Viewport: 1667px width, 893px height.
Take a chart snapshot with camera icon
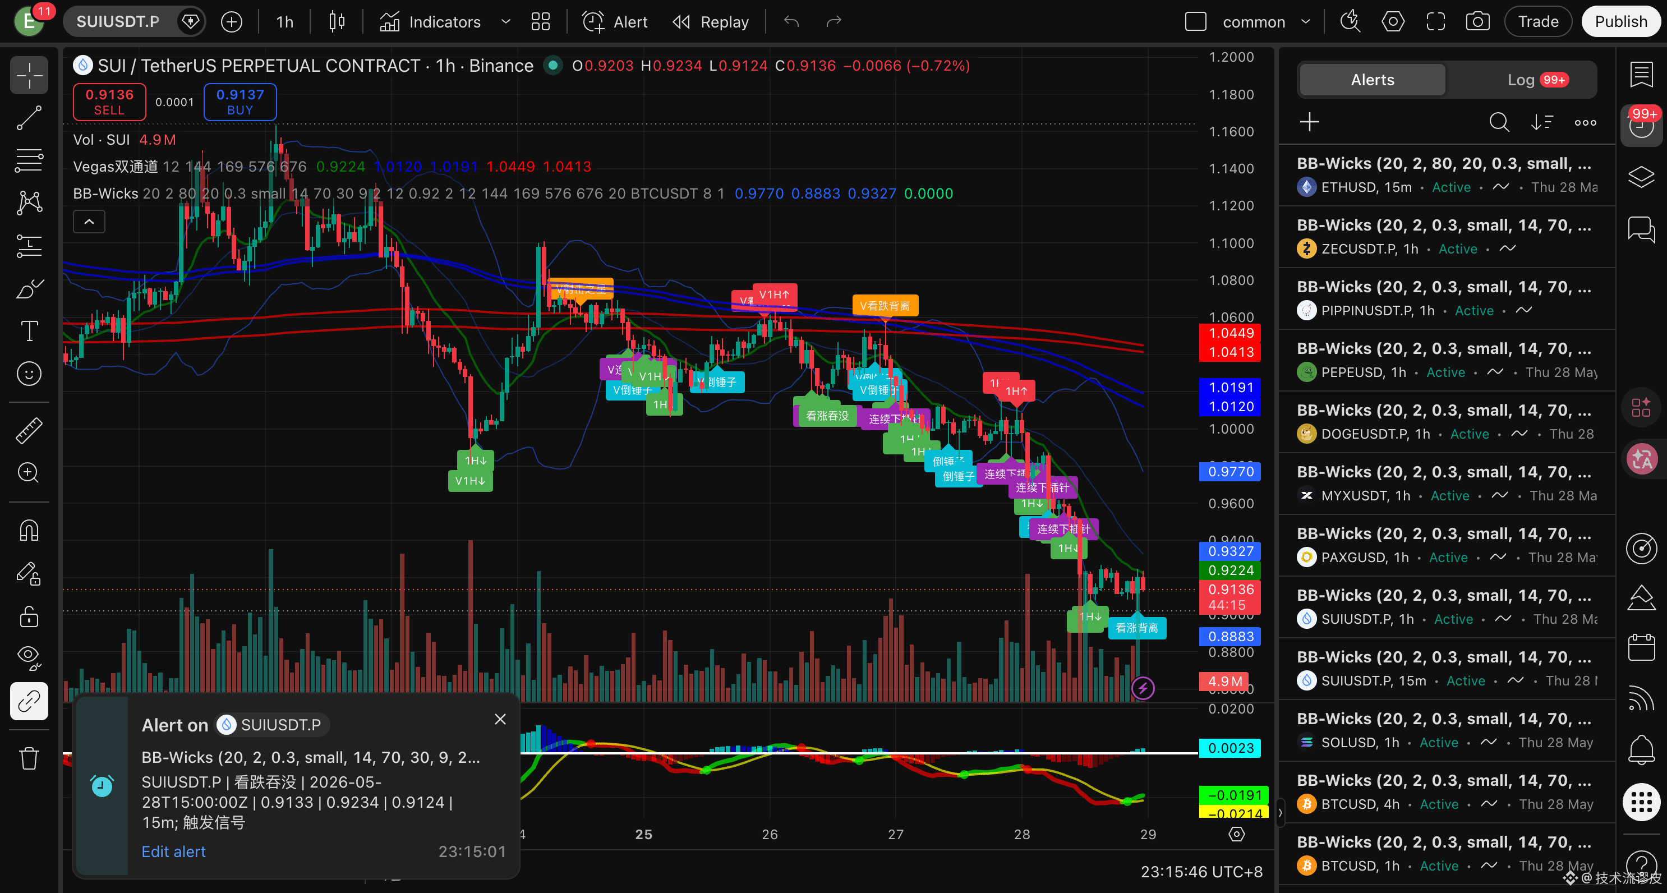[1477, 22]
